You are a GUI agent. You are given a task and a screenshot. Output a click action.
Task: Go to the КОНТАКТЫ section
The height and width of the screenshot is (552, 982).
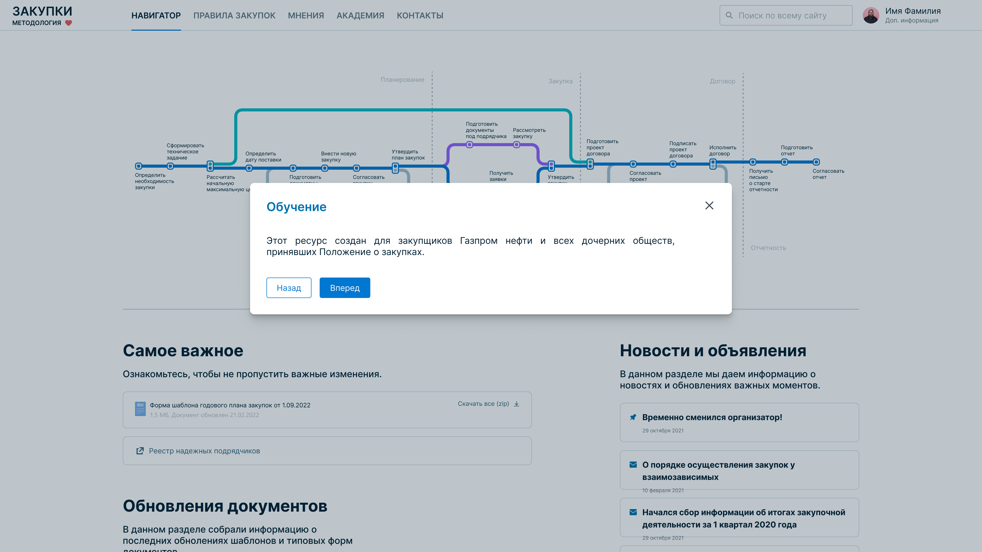[x=420, y=16]
